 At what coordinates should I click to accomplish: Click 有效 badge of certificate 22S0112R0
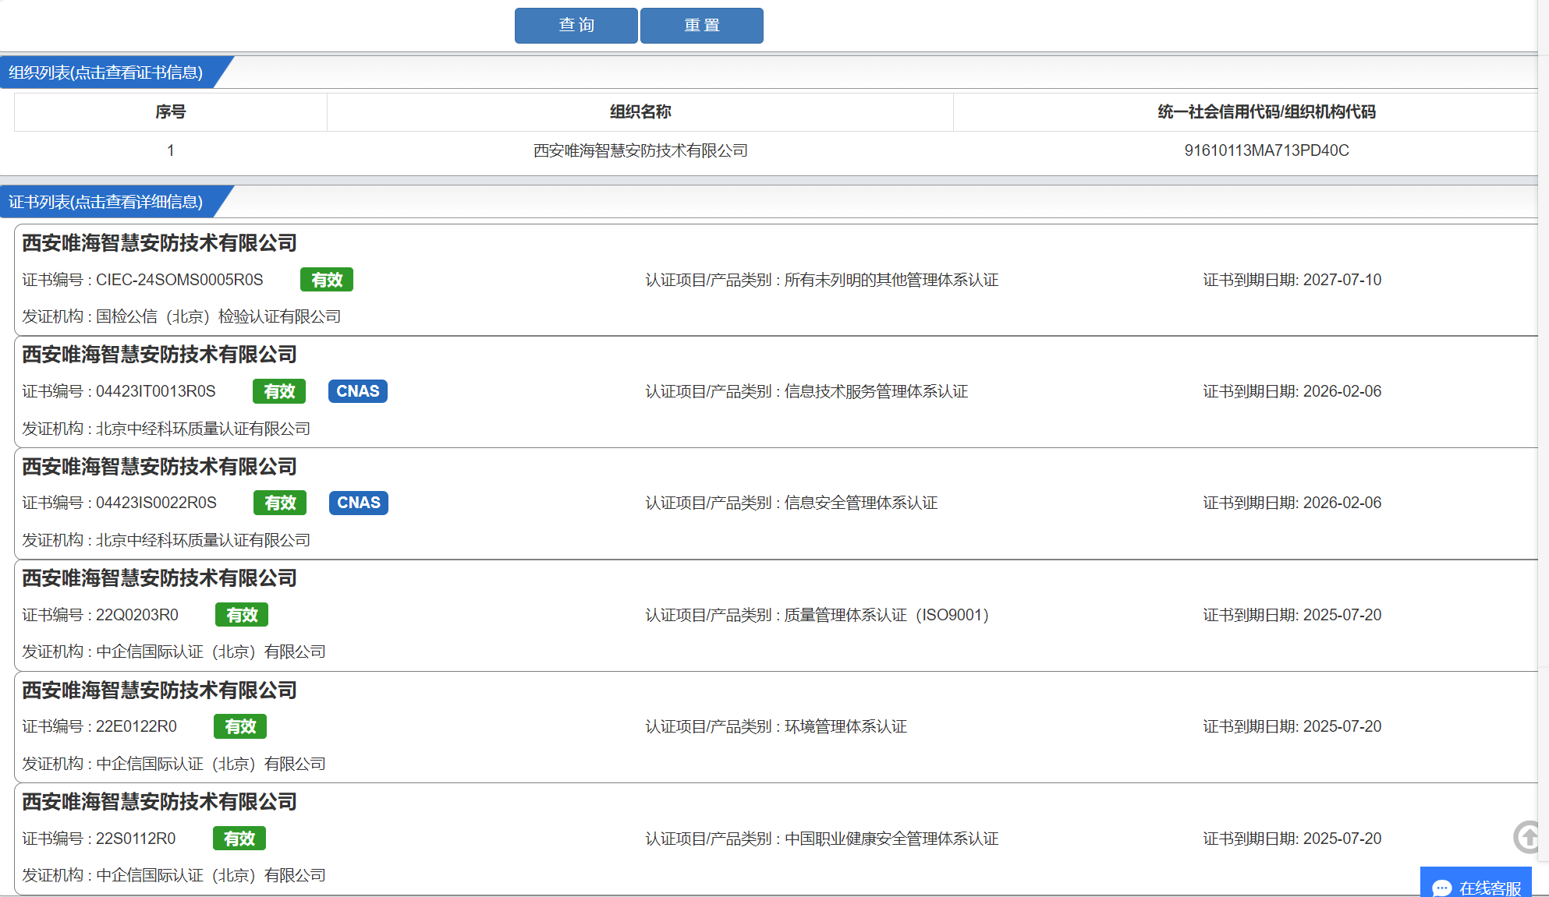coord(239,839)
